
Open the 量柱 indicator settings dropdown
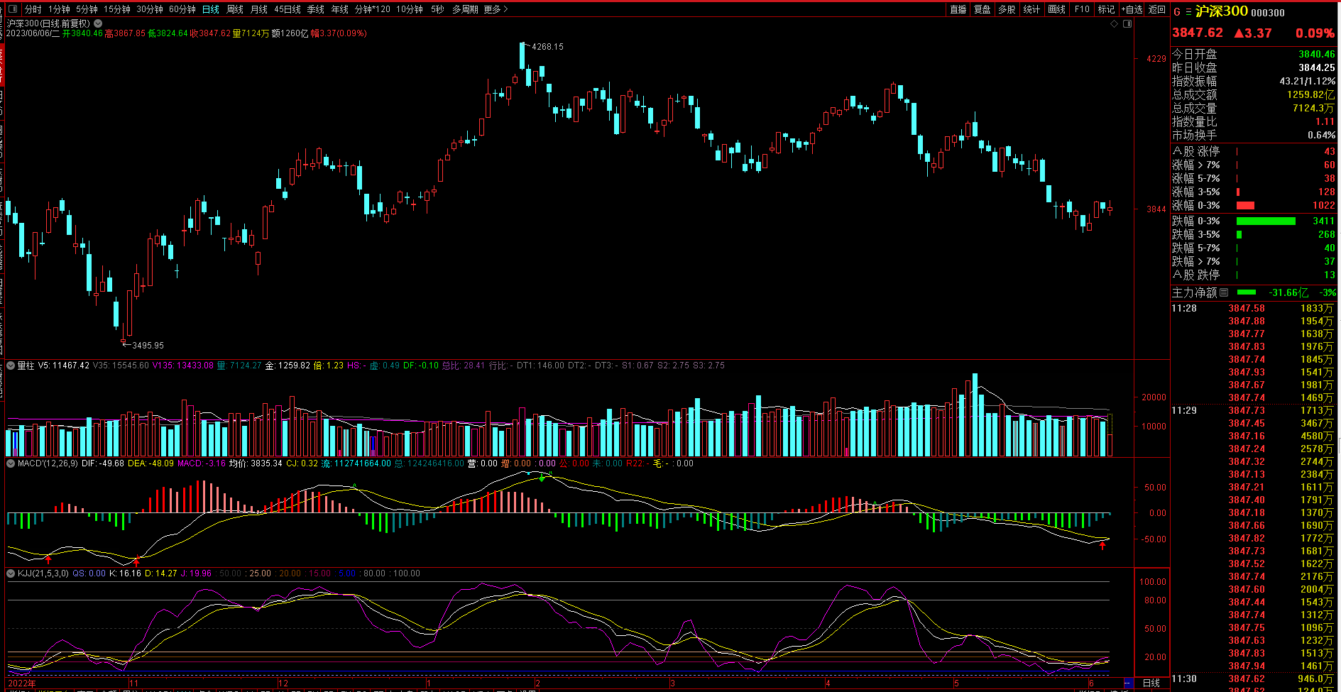(x=11, y=366)
